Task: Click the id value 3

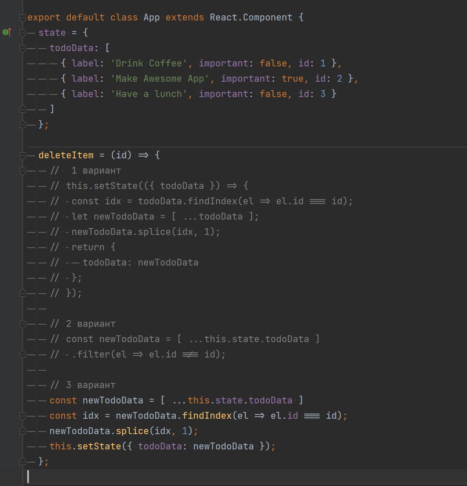Action: click(323, 94)
